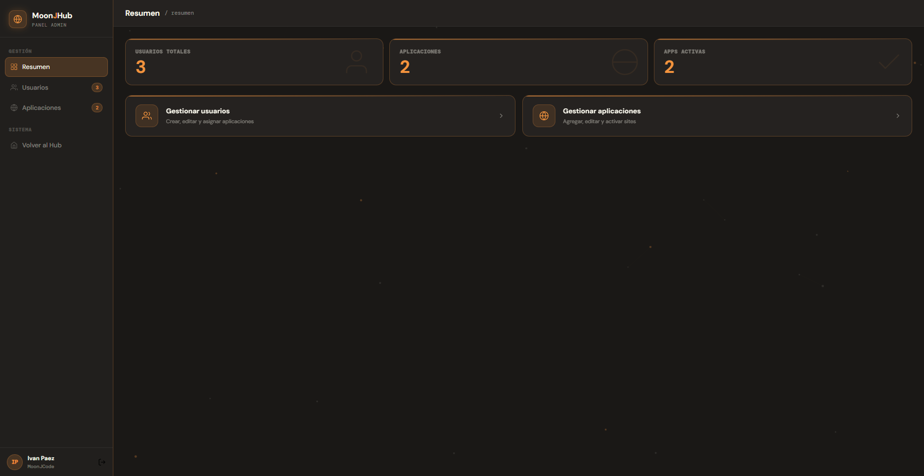Click the Apps Activas value 2
Viewport: 924px width, 476px height.
(669, 67)
